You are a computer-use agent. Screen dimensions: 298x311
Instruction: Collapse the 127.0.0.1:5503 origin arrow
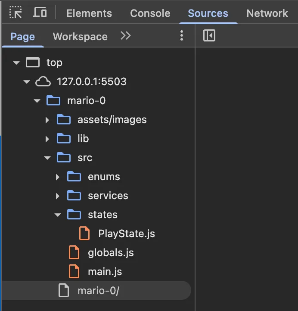coord(27,82)
